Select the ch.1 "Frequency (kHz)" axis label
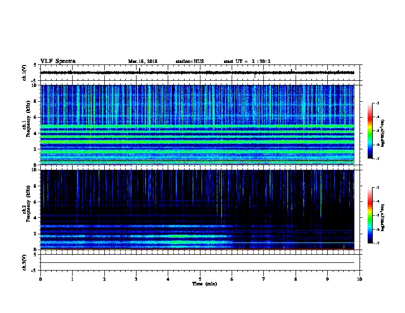Screen dimensions: 405x313 28,119
